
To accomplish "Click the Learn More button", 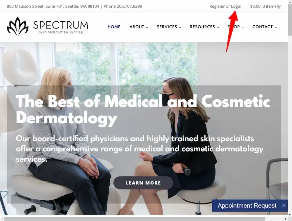I will 143,183.
